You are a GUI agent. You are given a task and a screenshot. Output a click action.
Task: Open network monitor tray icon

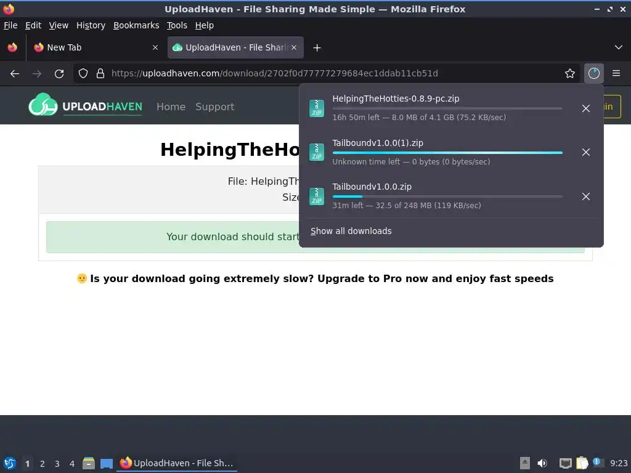point(566,463)
